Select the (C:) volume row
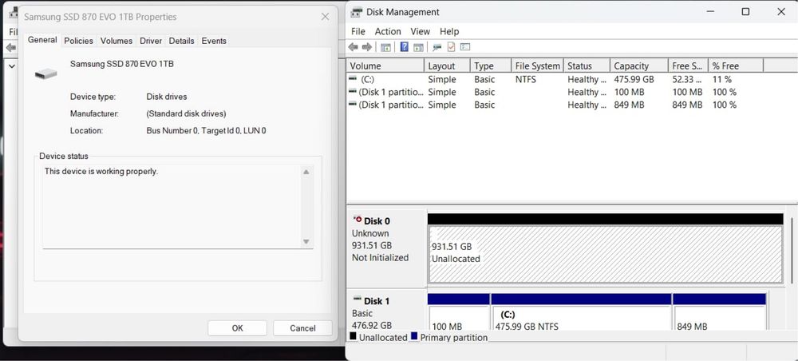 (x=555, y=79)
